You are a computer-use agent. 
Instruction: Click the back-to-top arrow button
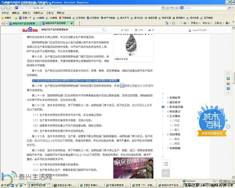tap(166, 173)
